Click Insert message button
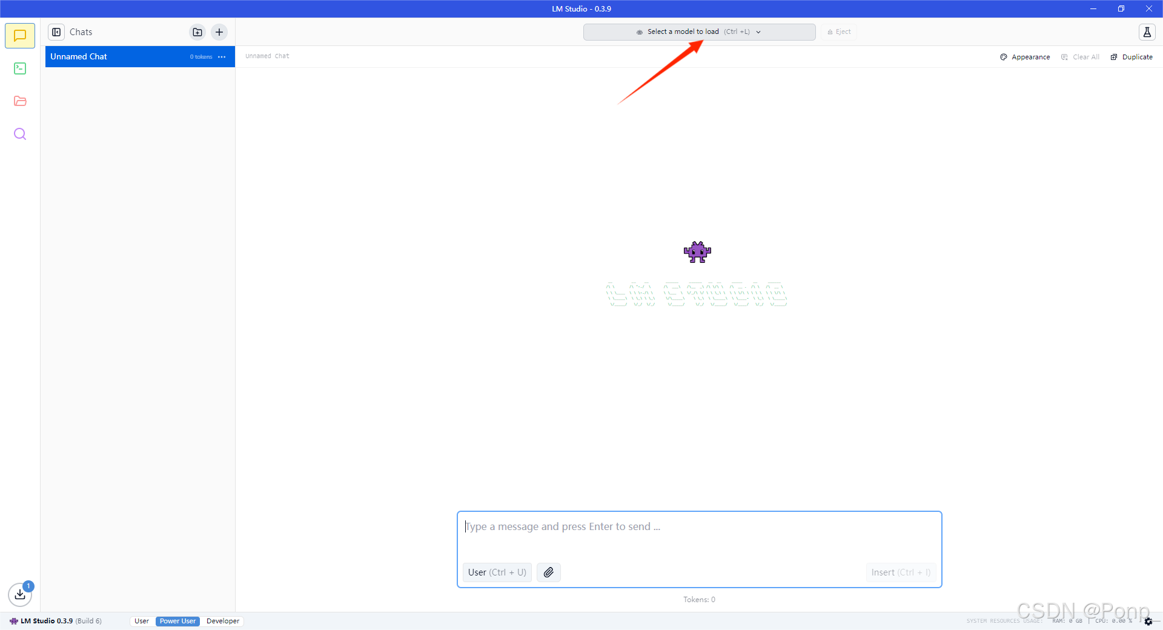Viewport: 1163px width, 630px height. coord(901,572)
